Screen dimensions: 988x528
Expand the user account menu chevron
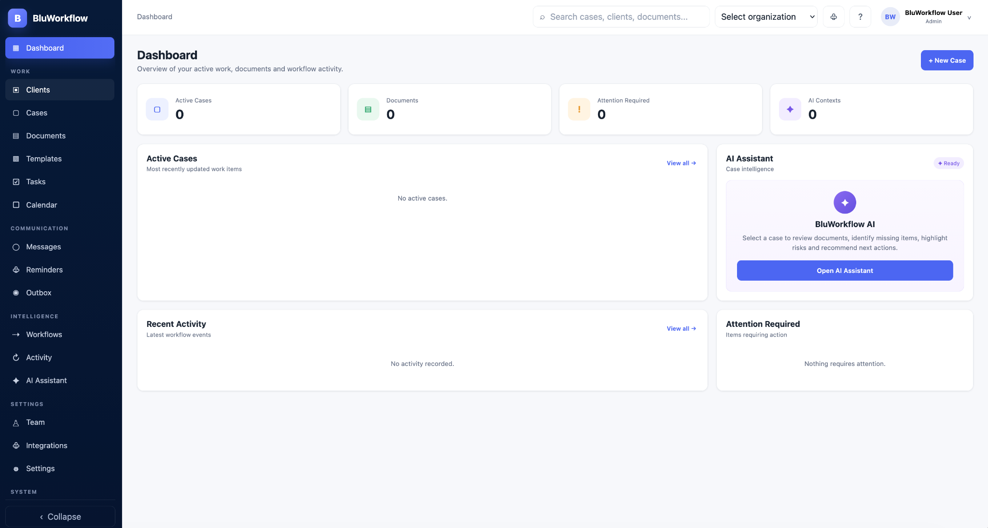[x=969, y=18]
